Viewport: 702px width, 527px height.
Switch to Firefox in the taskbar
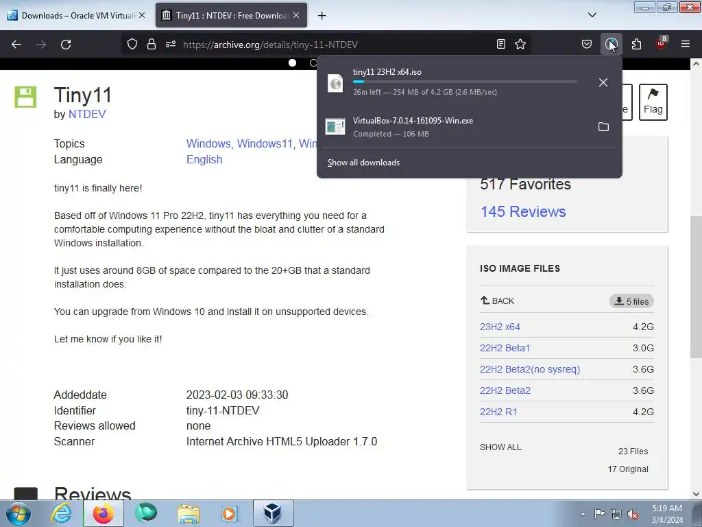(x=103, y=513)
